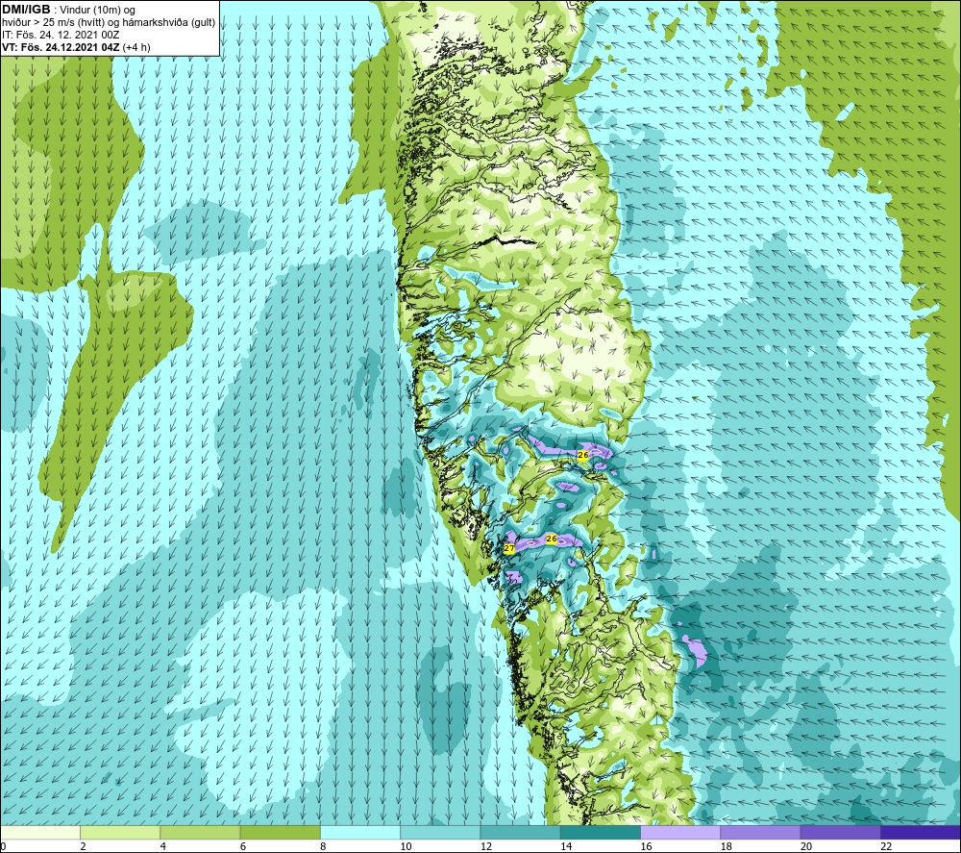Click the yellow 26 label farthest from the 27 label
This screenshot has height=853, width=961.
coord(583,455)
